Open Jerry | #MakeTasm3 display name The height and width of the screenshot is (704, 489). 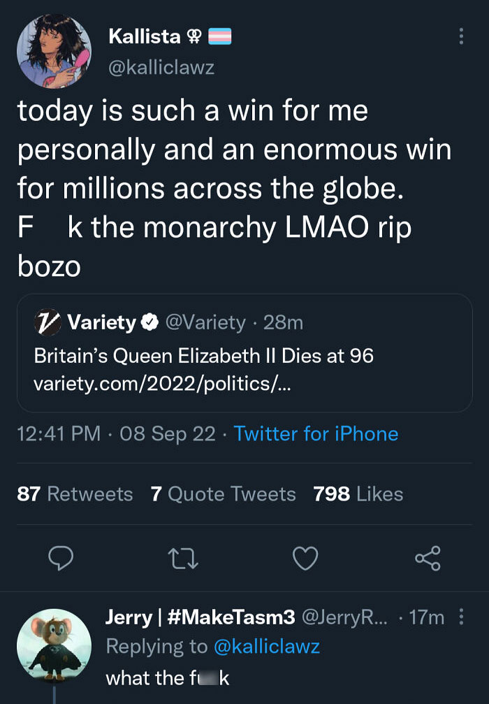point(200,617)
